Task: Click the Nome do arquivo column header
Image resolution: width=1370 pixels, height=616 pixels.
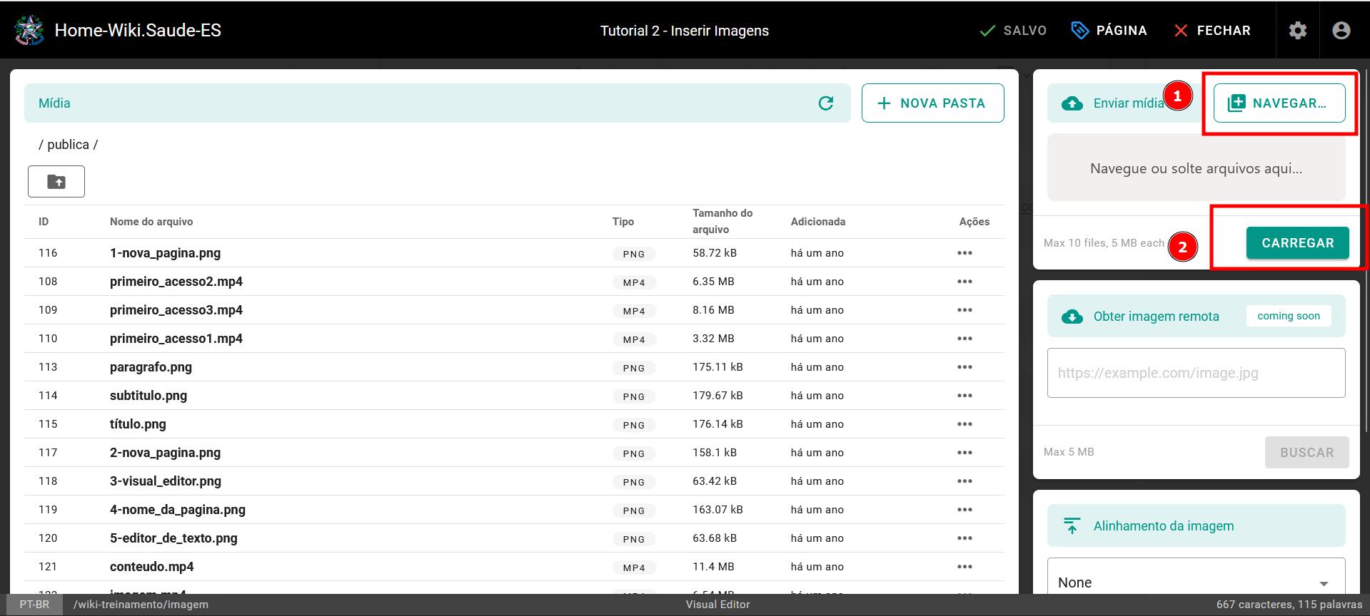Action: pos(151,222)
